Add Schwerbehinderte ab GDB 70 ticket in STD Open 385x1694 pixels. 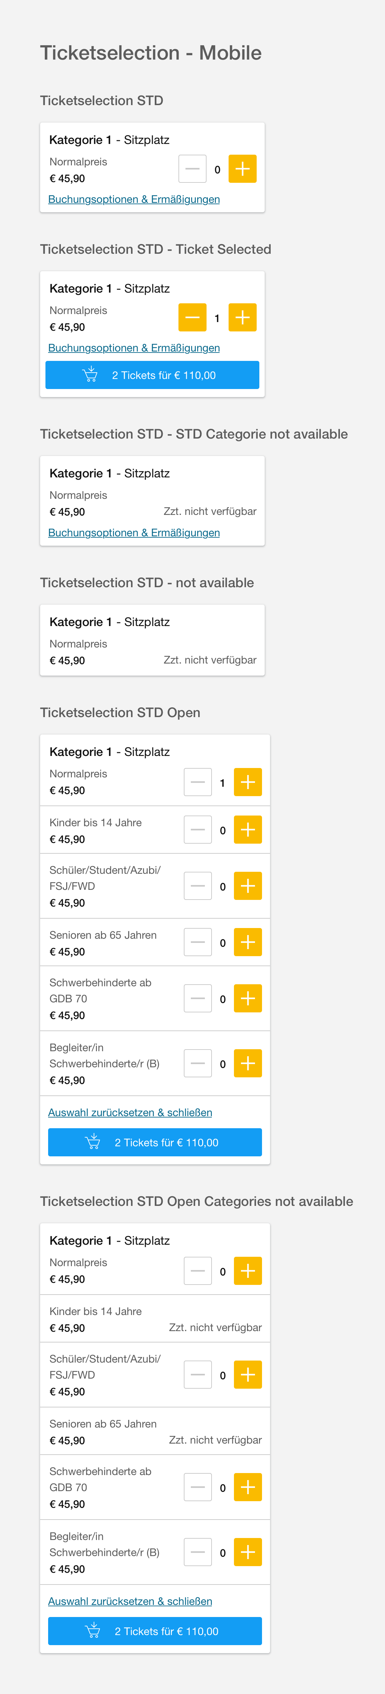click(248, 998)
